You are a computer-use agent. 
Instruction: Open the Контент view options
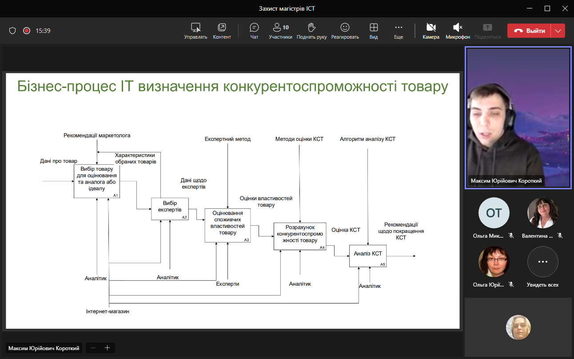pos(222,31)
